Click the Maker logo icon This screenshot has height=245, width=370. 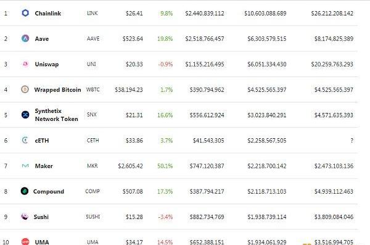pyautogui.click(x=25, y=166)
